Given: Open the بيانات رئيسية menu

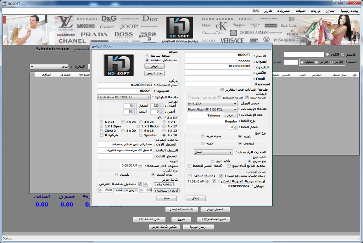Looking at the screenshot, I should pos(349,11).
